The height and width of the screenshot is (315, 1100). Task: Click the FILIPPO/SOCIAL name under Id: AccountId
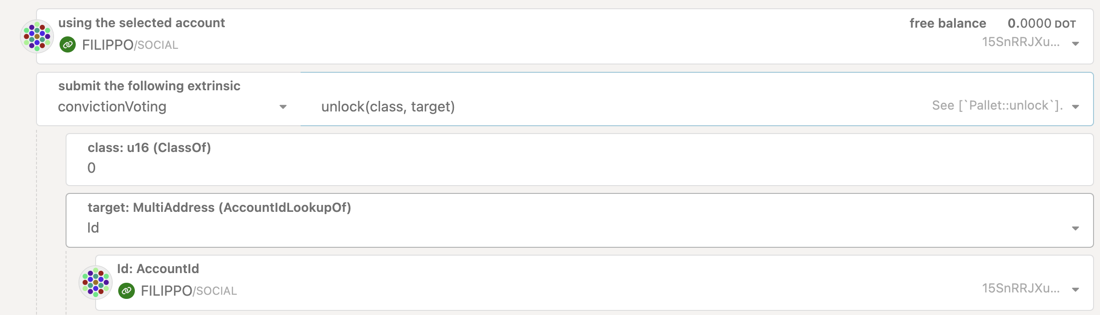188,291
